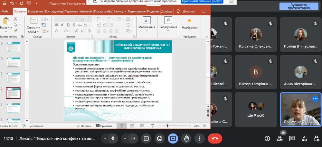
Task: Open the emoji reactions button
Action: [159, 138]
